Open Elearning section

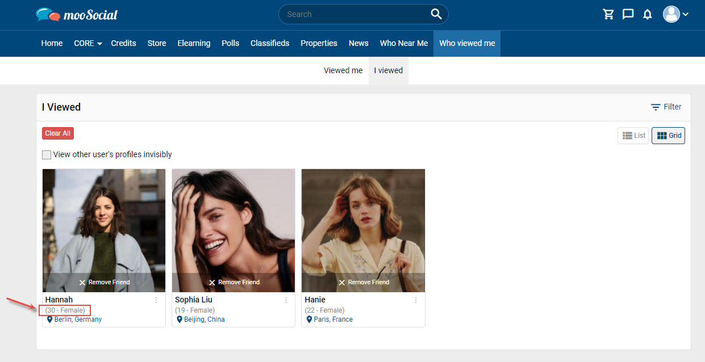[x=194, y=43]
